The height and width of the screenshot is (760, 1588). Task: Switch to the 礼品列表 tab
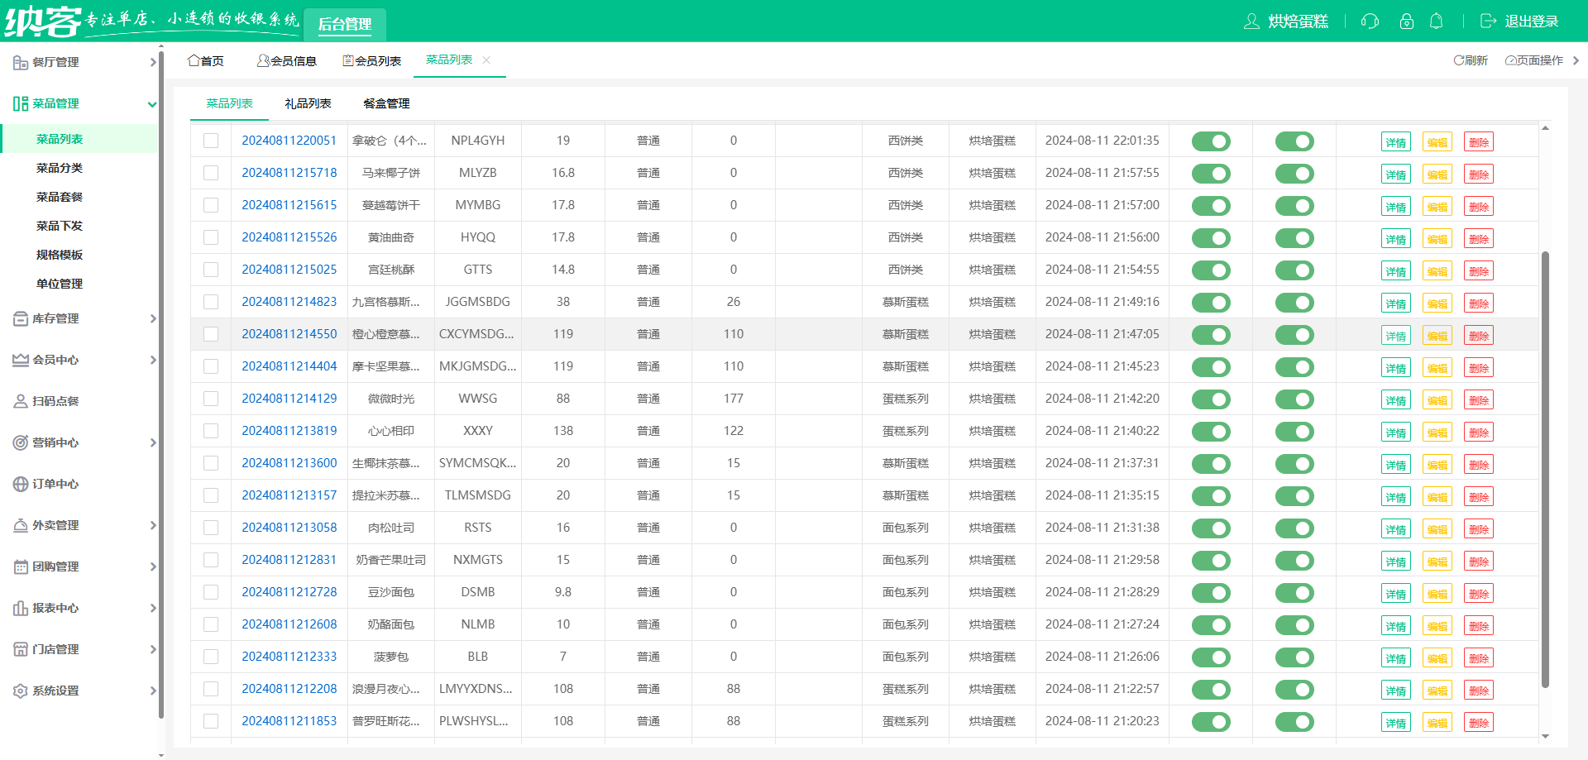(x=308, y=103)
